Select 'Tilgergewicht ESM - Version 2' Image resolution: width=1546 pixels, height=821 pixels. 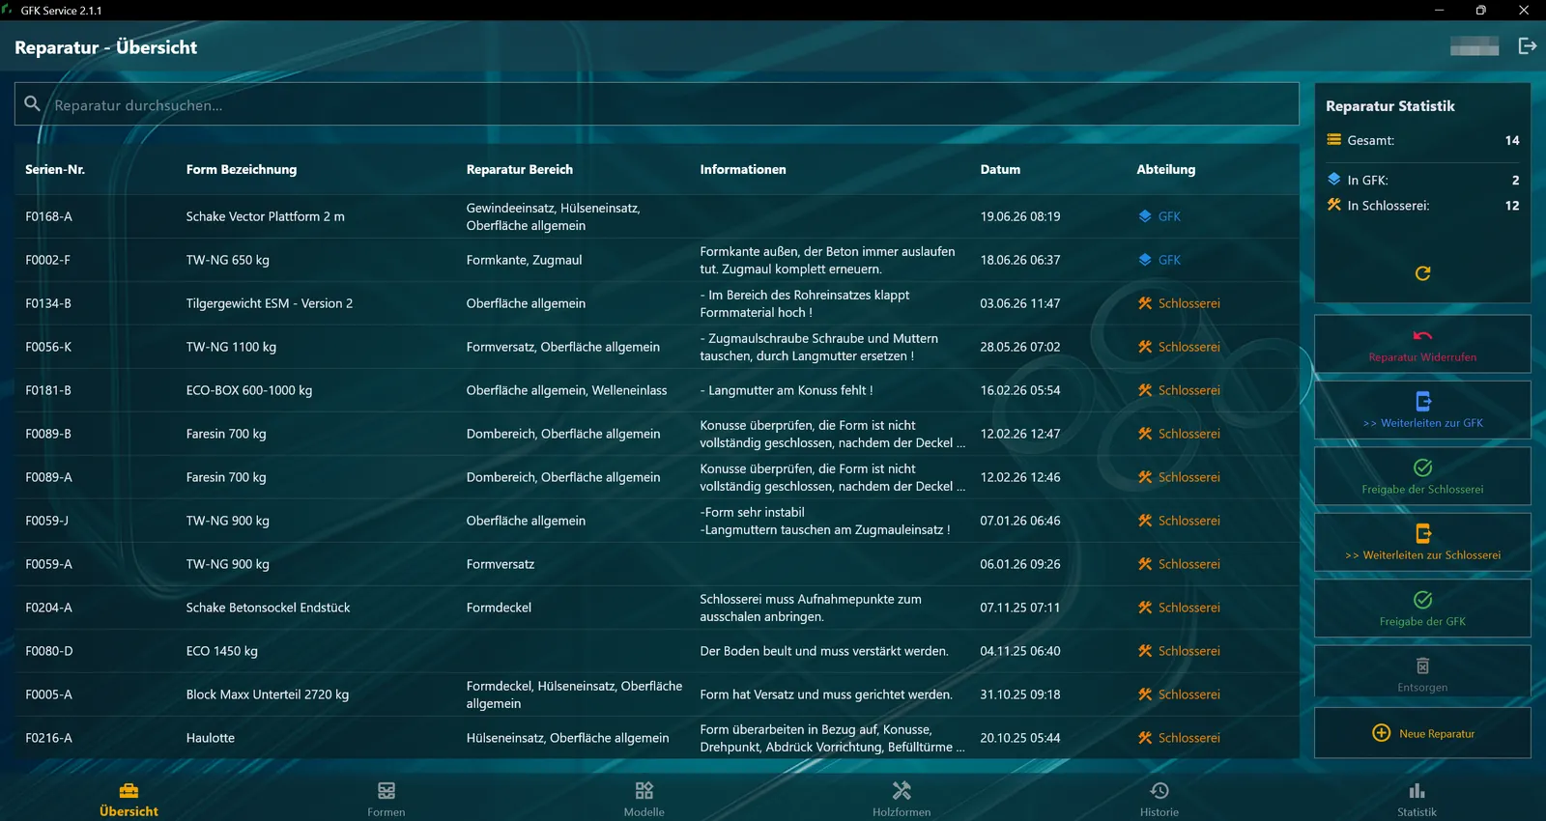click(270, 303)
